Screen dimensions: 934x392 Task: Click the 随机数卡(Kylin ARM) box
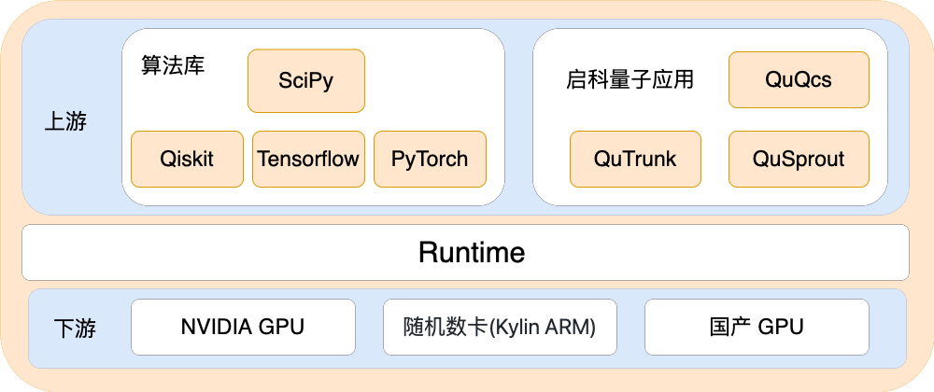pos(500,328)
